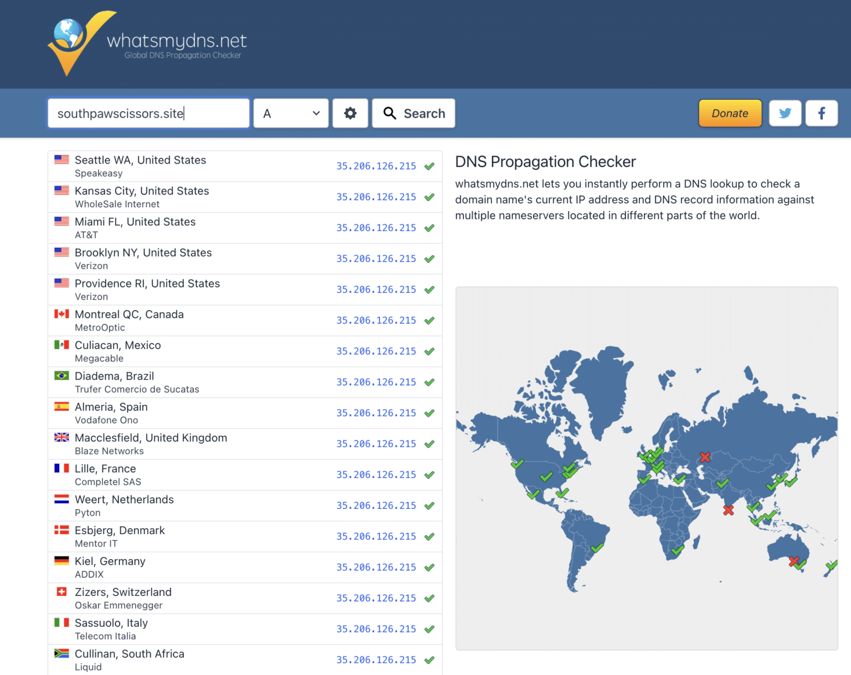Click the red X marker over Kazakhstan on map
851x675 pixels.
[705, 458]
